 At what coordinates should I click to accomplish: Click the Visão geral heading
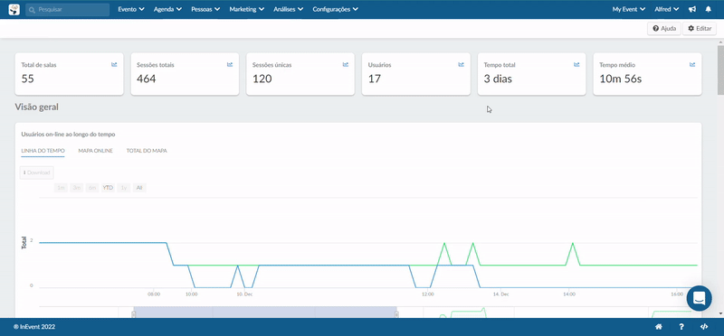(x=36, y=107)
